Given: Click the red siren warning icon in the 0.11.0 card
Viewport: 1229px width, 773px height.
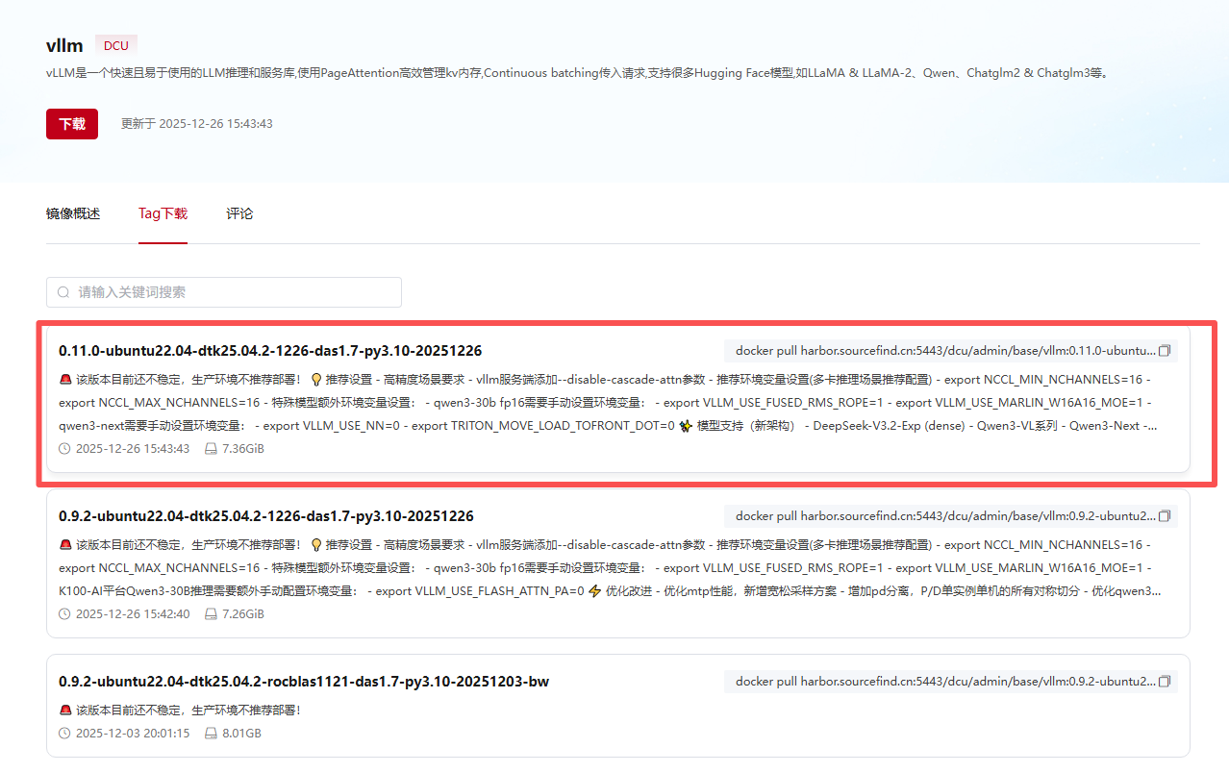Looking at the screenshot, I should [65, 380].
